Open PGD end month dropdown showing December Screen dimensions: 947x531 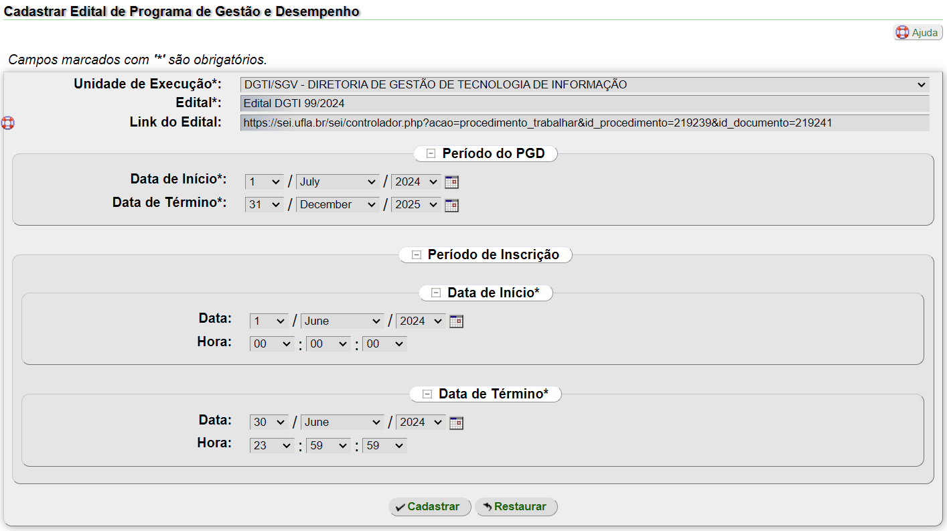coord(338,204)
